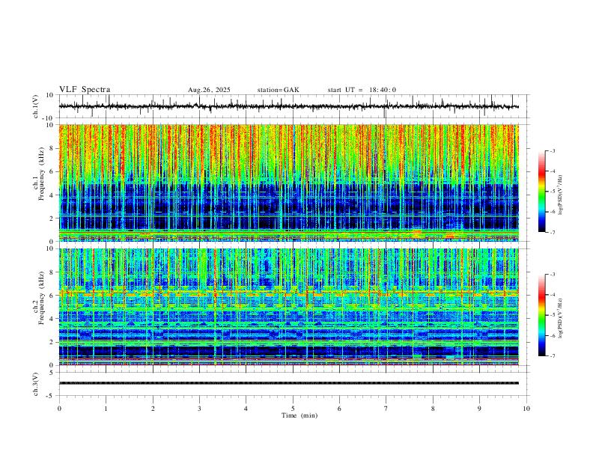Click the time axis tick label '5'
Screen dimensions: 593x458
coord(293,409)
